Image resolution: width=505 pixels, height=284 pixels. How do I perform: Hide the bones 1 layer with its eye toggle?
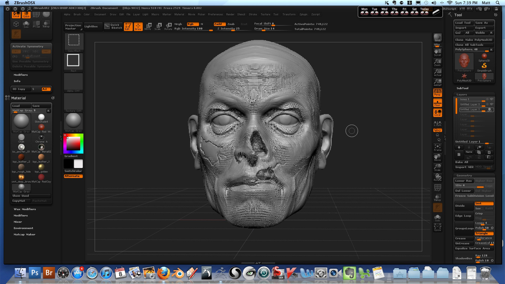pos(491,99)
